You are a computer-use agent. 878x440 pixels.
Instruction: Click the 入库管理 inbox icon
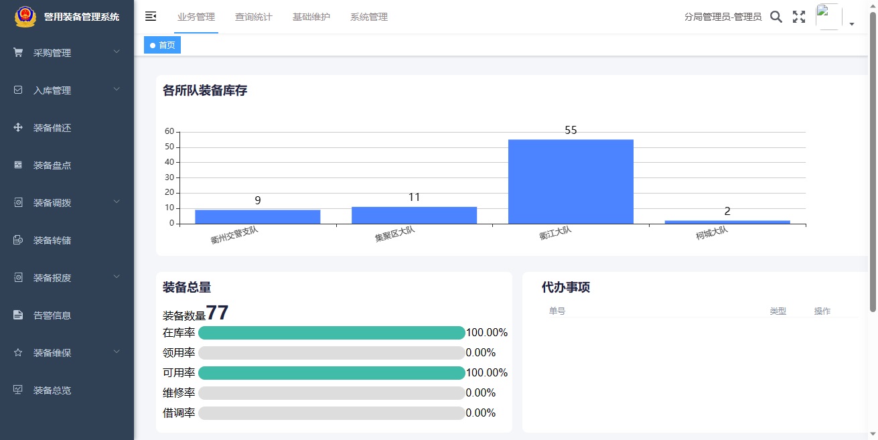pyautogui.click(x=17, y=90)
